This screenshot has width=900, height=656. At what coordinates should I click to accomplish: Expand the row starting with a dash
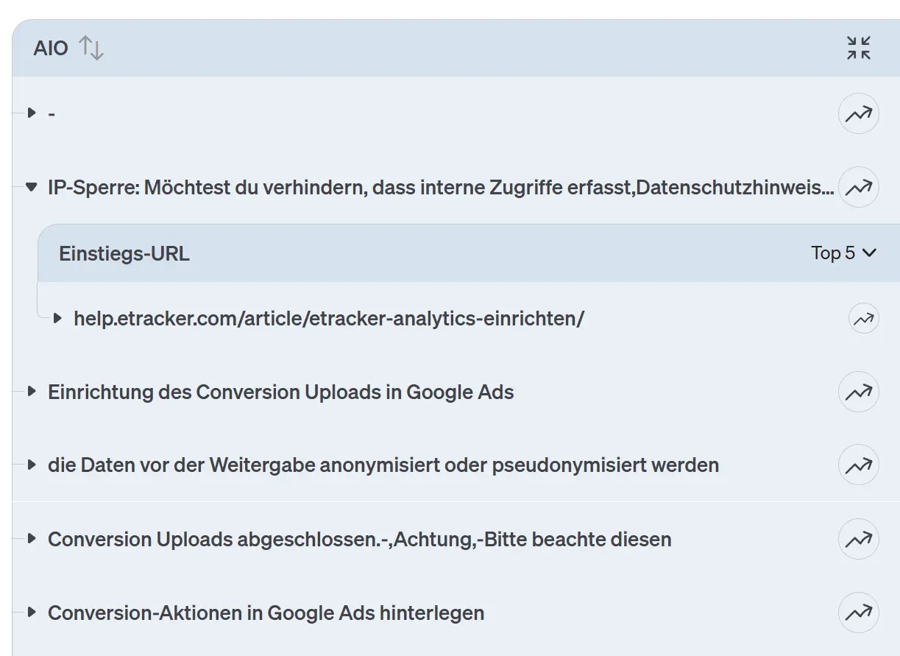[30, 113]
